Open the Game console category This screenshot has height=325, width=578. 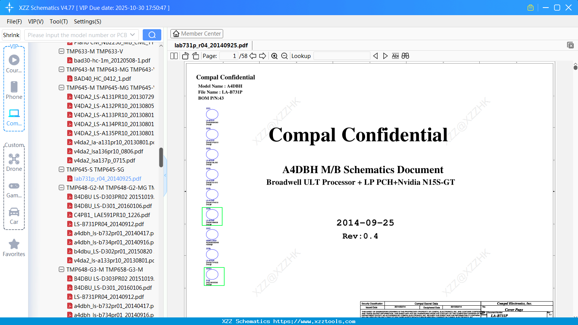[14, 189]
